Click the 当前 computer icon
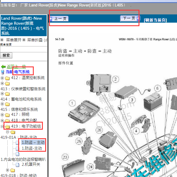The height and width of the screenshot is (177, 177). [3, 72]
